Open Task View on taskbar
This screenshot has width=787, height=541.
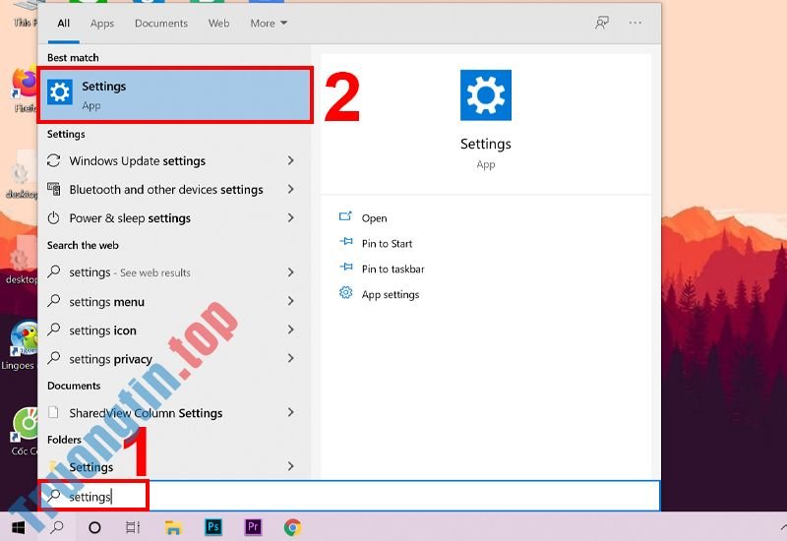pos(133,527)
